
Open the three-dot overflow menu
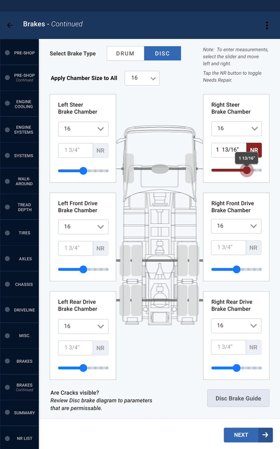(x=267, y=25)
